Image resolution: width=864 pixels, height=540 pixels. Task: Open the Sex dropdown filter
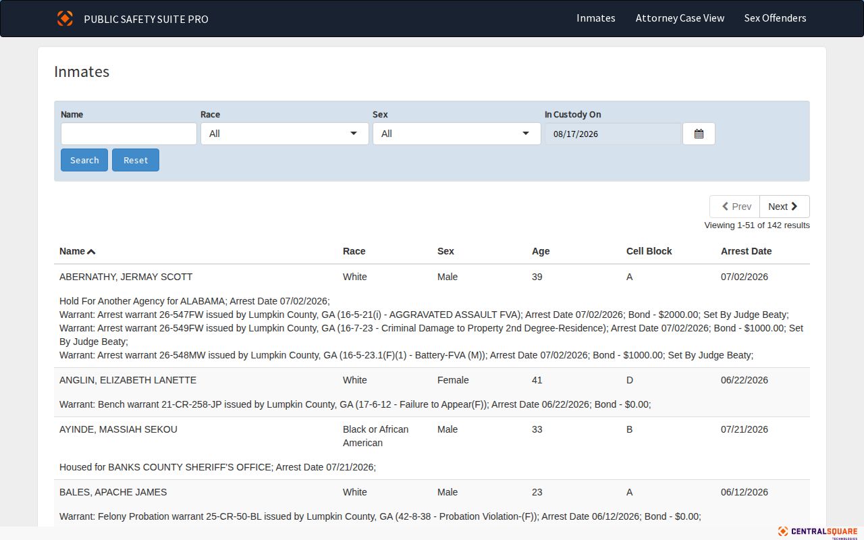[456, 134]
